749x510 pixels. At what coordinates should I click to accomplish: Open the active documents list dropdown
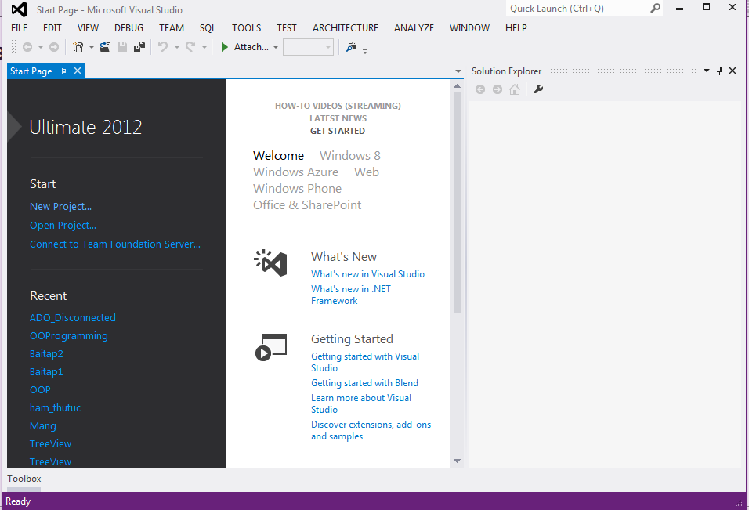(458, 71)
